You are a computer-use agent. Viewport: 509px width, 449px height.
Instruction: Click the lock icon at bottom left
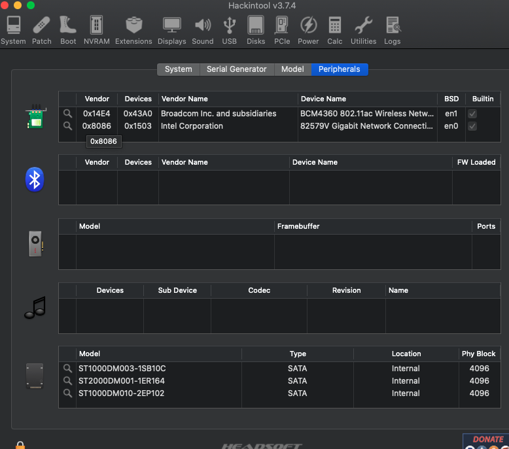[x=20, y=445]
